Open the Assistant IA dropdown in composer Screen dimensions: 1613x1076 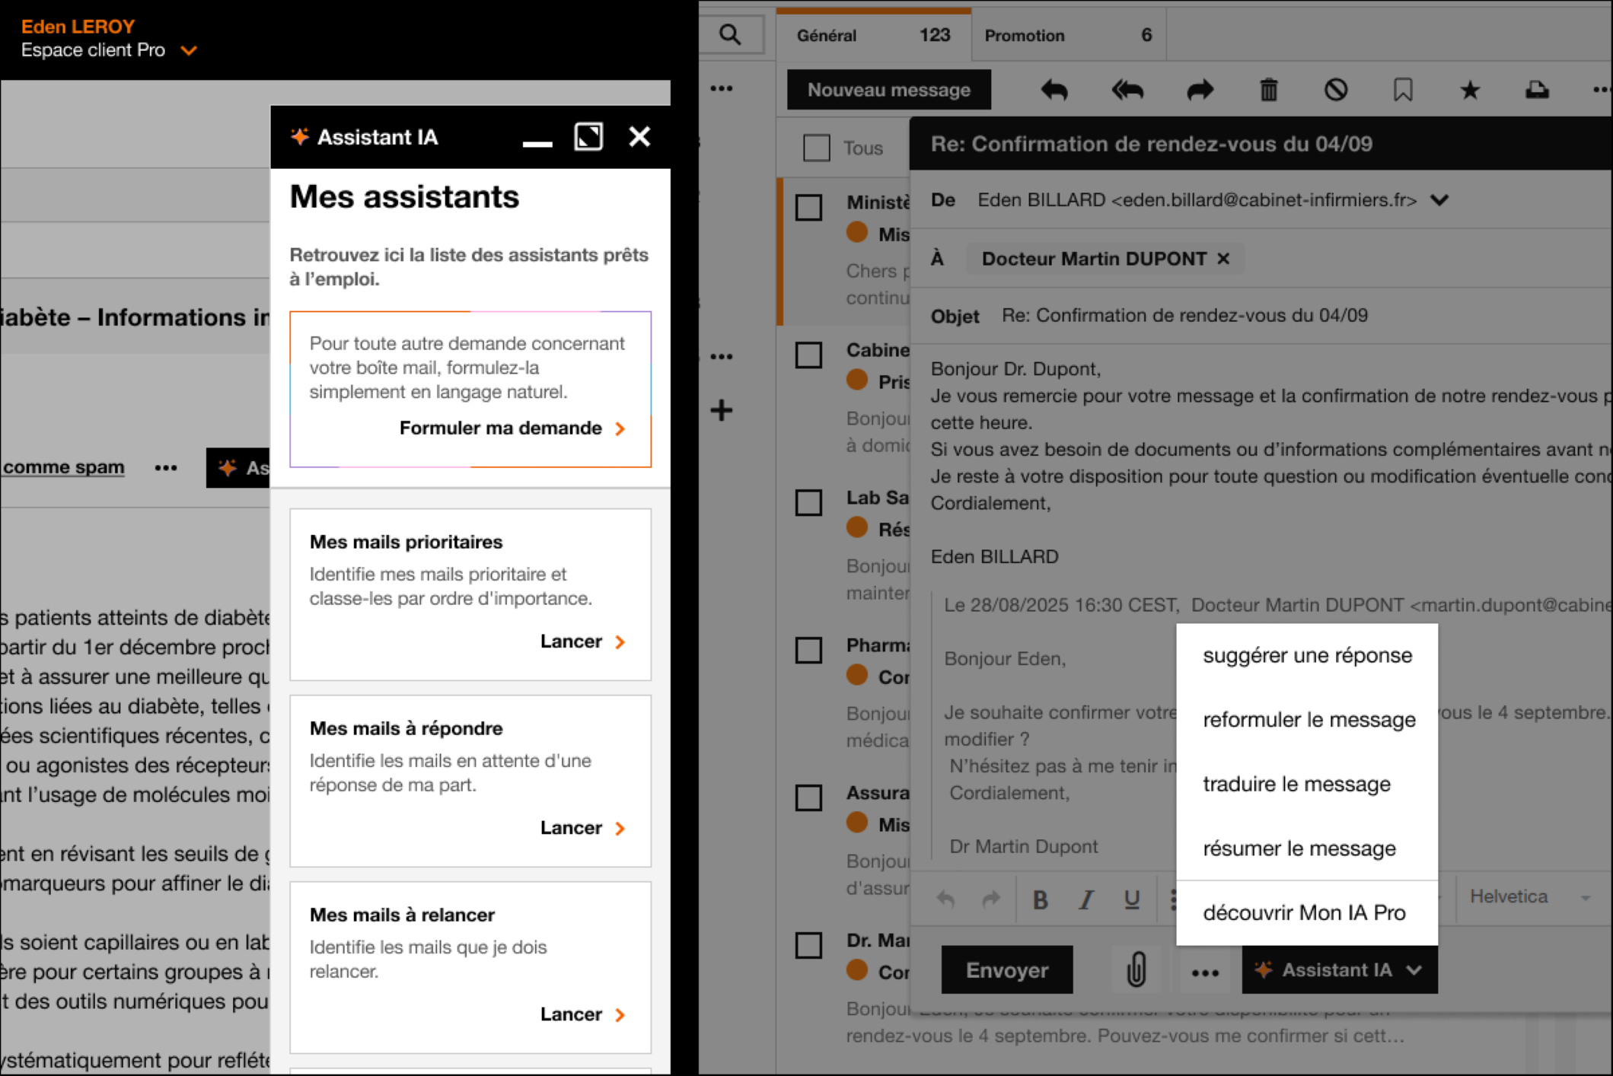1340,969
